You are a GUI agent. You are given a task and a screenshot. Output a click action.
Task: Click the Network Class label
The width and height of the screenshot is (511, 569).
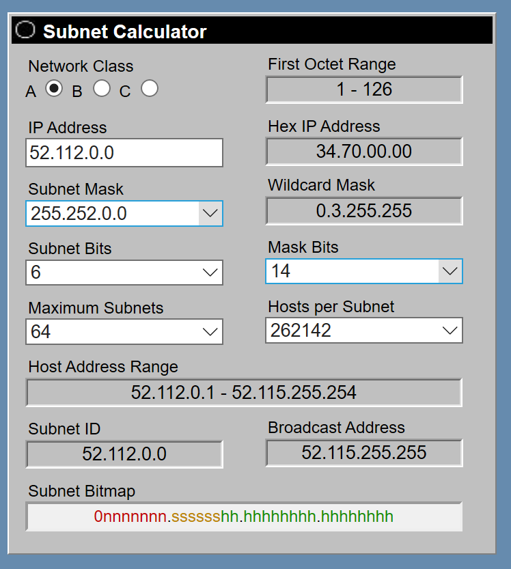point(81,66)
